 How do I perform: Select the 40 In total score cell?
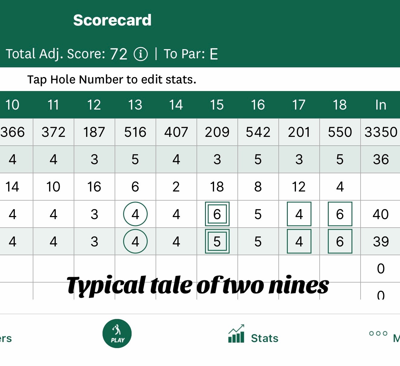[x=381, y=214]
